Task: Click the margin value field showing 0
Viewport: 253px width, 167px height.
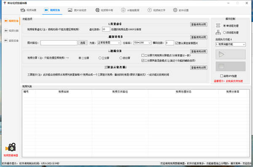Action: coord(170,43)
